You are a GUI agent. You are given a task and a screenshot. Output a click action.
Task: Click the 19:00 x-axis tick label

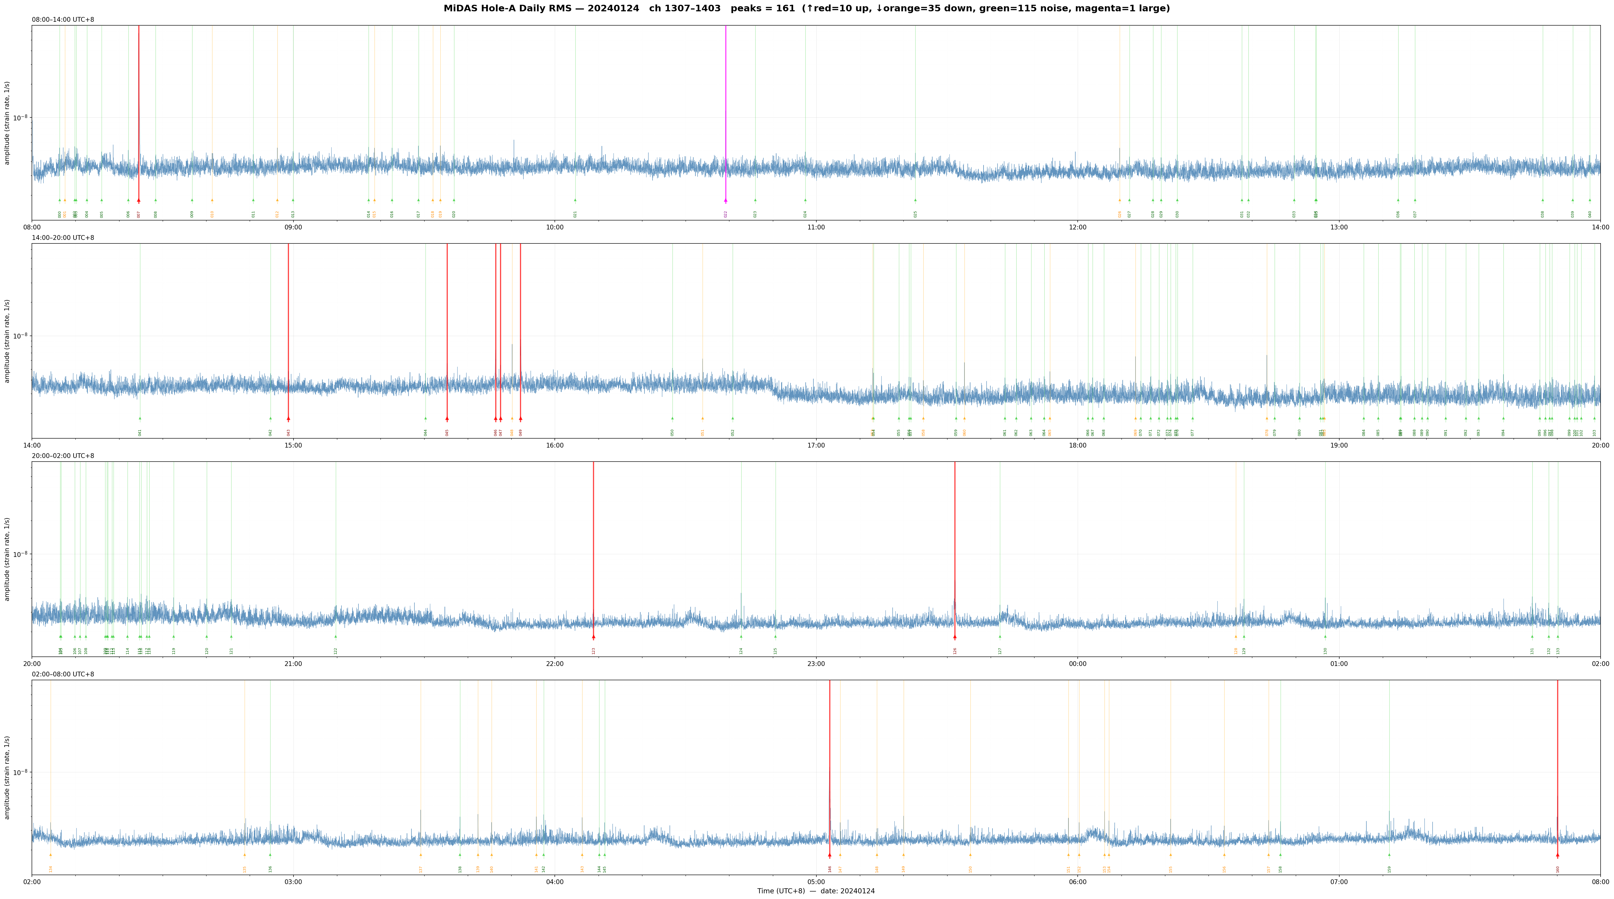[x=1339, y=445]
